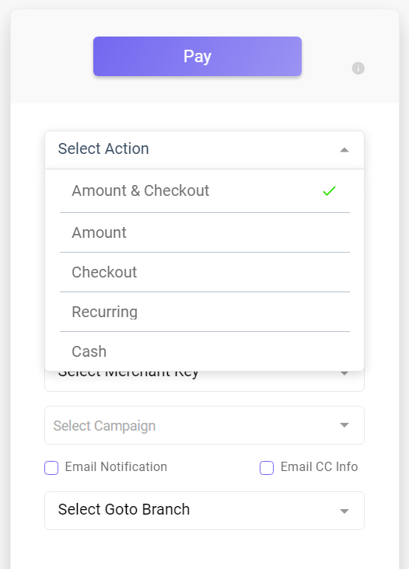Screen dimensions: 409x569
Task: Select the Checkout action
Action: click(x=204, y=272)
